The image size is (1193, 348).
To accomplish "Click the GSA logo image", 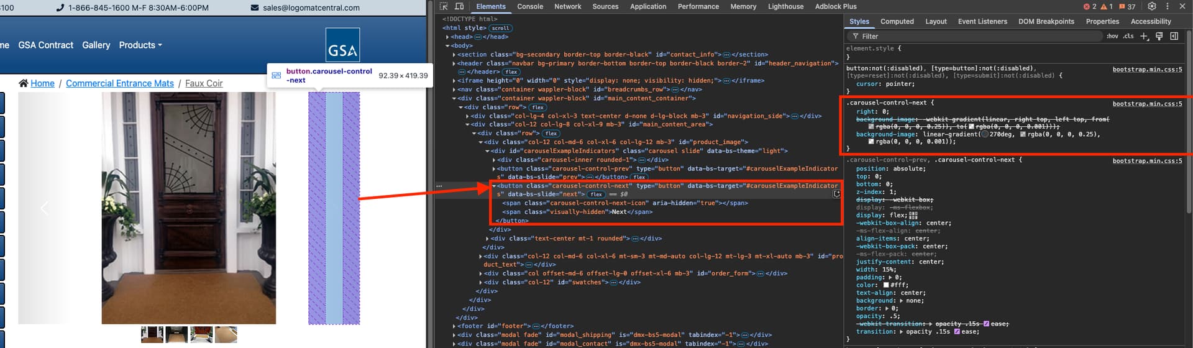I will 343,45.
